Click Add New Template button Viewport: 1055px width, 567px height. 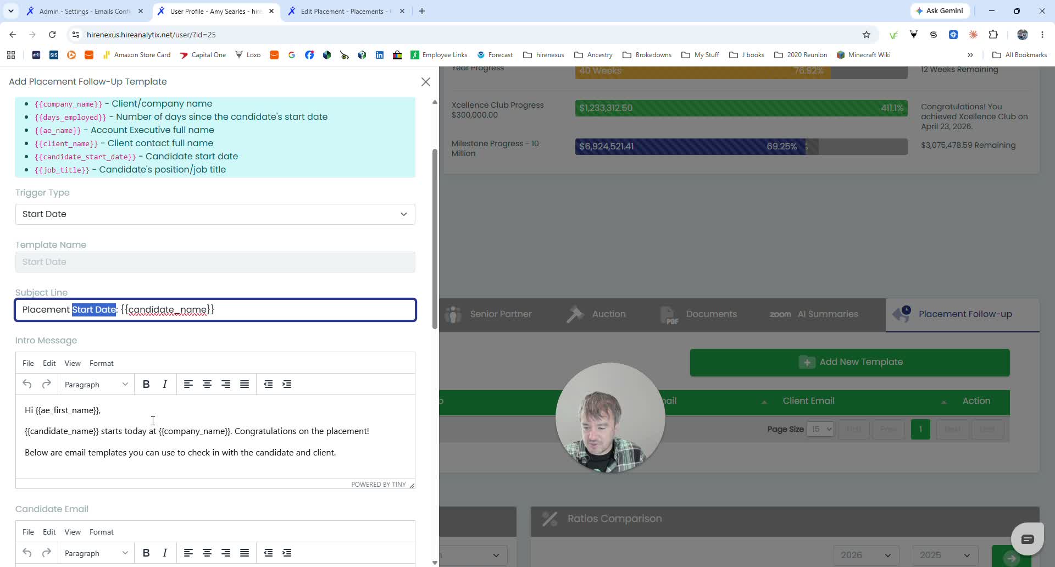tap(850, 362)
